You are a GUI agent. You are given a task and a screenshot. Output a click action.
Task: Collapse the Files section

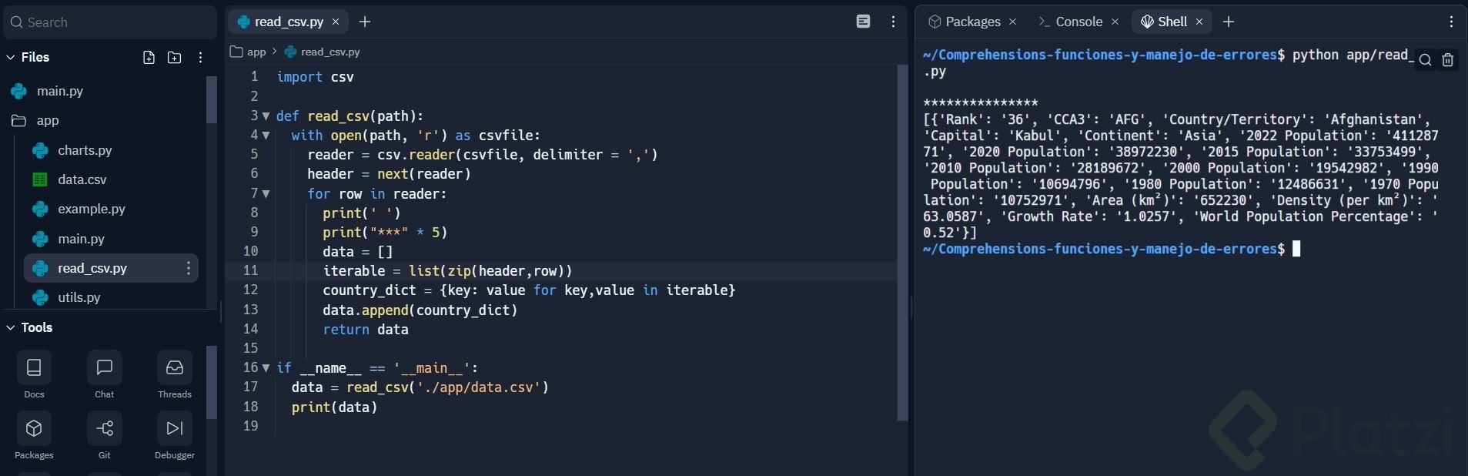pos(11,58)
